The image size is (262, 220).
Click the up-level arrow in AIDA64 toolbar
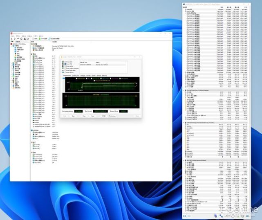pos(18,38)
